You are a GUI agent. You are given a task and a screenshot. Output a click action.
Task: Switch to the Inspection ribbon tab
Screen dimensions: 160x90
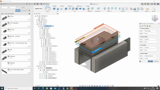tap(70, 6)
